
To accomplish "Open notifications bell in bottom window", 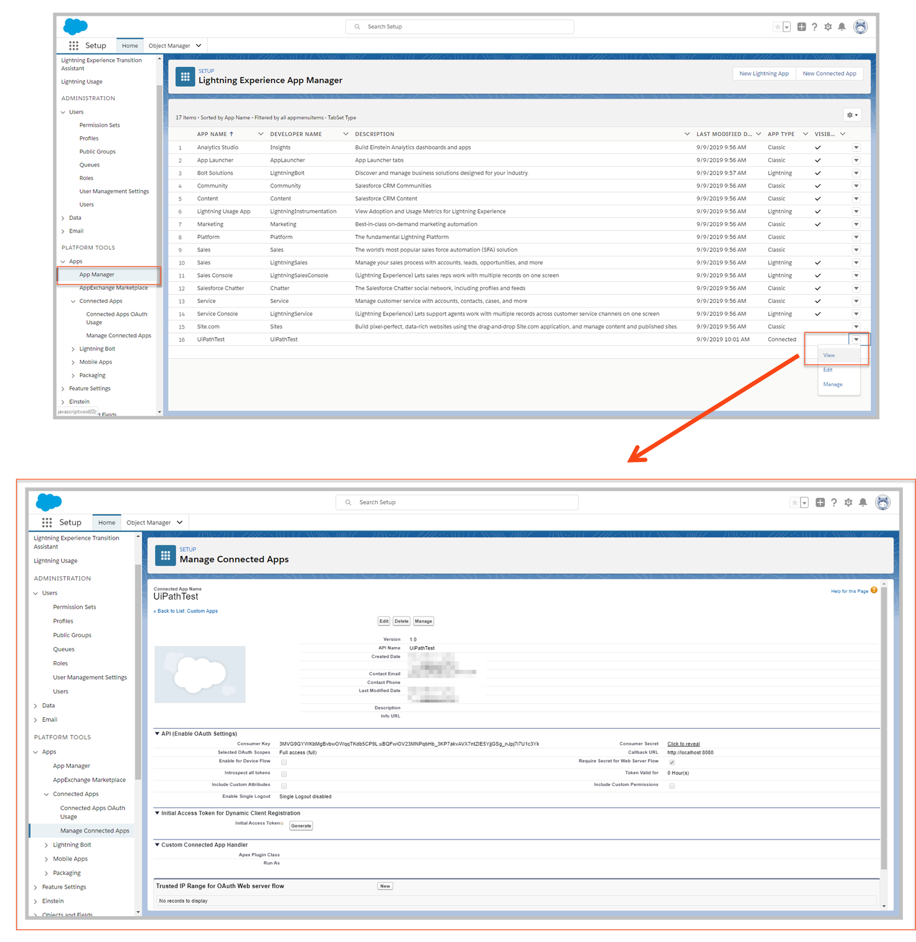I will (863, 502).
